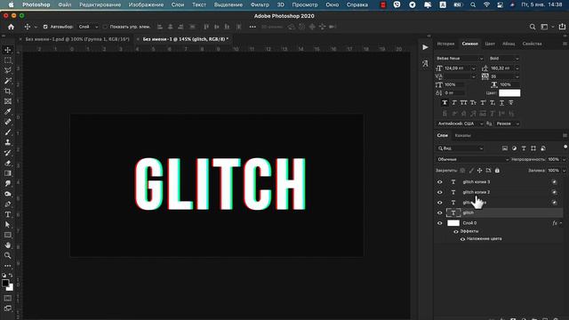Toggle Faux Italic text style button
569x320 pixels.
[x=454, y=103]
